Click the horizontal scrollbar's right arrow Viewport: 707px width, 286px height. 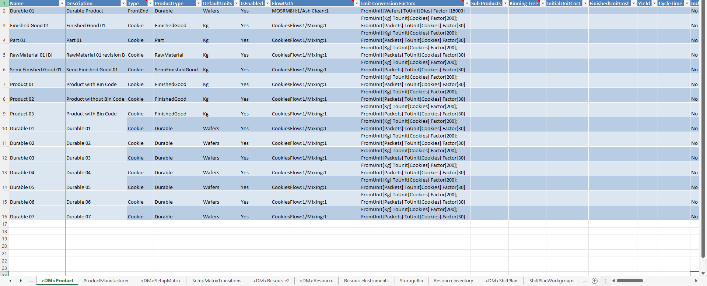pos(696,281)
